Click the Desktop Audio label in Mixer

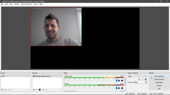[68, 76]
